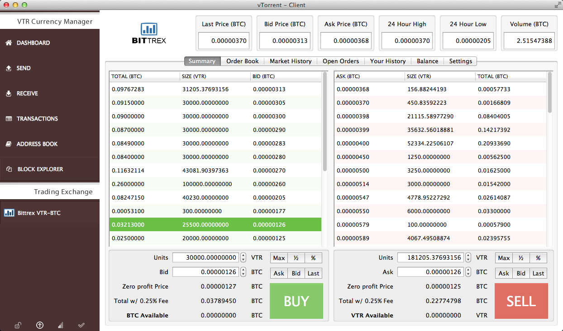Click the sell Units stepper arrows

click(x=468, y=258)
